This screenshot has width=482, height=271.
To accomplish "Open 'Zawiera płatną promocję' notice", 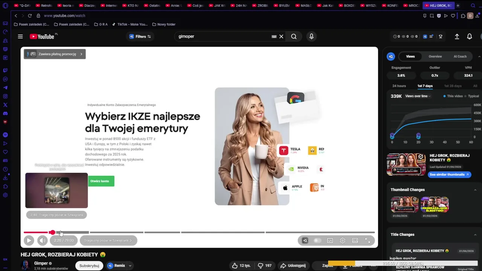I will 55,54.
